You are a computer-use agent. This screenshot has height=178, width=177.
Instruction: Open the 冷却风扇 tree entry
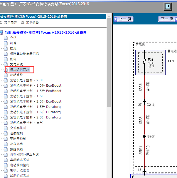16,144
